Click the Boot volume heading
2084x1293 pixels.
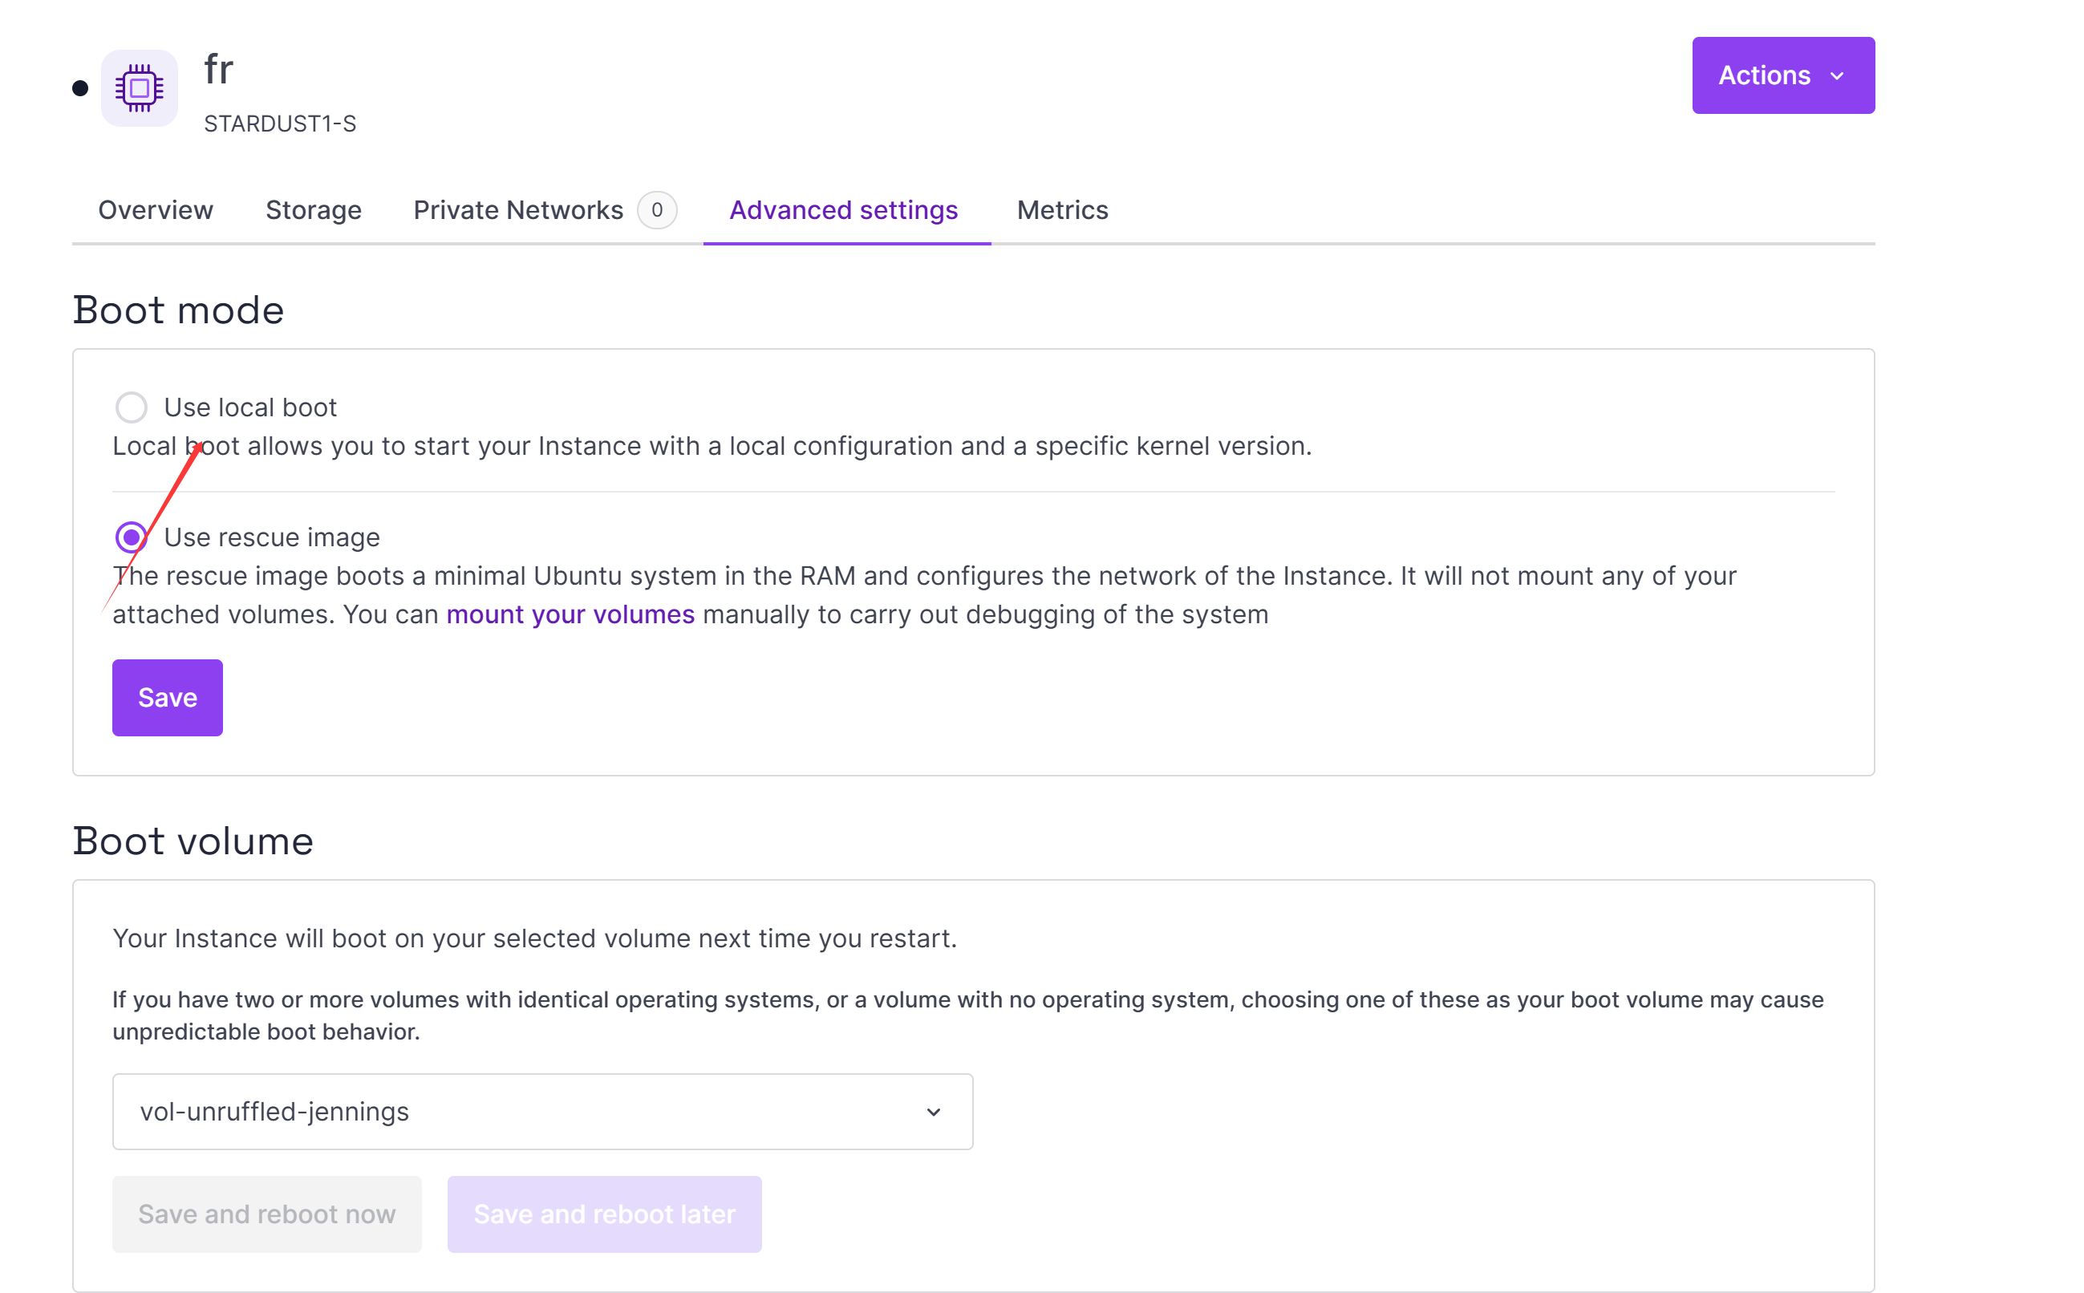(193, 841)
